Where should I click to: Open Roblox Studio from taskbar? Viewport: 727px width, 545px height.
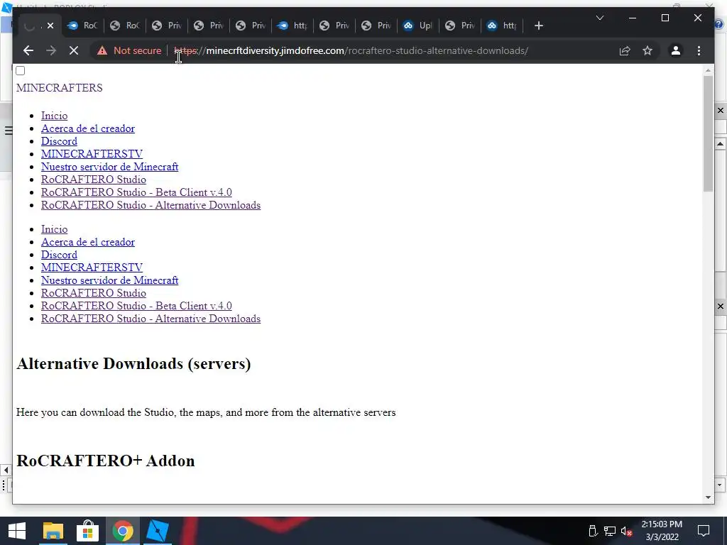coord(158,531)
